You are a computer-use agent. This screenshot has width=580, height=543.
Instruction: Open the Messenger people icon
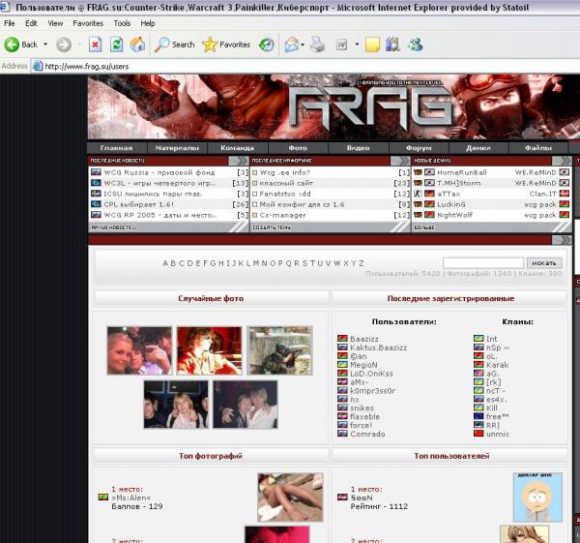click(416, 45)
